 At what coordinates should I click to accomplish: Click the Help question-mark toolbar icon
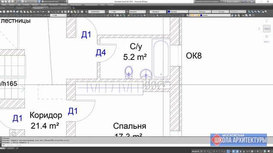tap(82, 11)
